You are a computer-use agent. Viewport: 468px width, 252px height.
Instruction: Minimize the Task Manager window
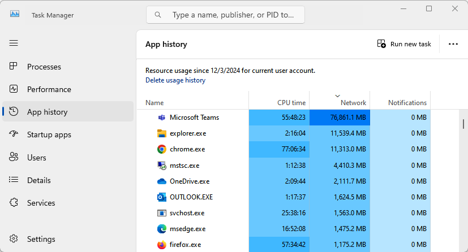(403, 8)
